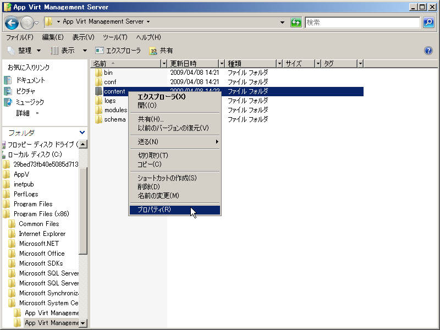This screenshot has width=440, height=330.
Task: Open the 整理 toolbar menu
Action: (24, 51)
